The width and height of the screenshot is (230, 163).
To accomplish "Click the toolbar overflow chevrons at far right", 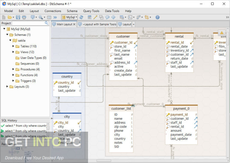I will [227, 17].
